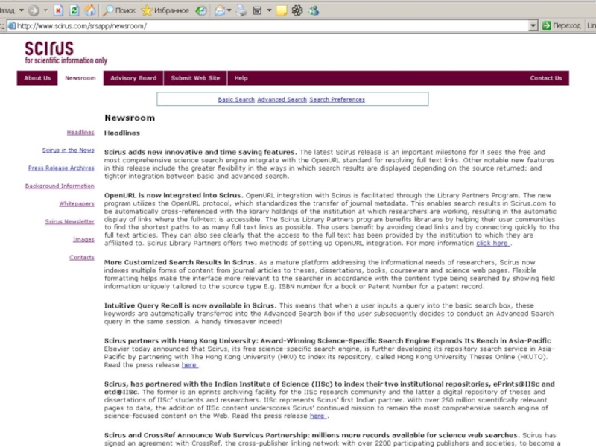Click 'Scirus partners with Hong Kong University' headline

pos(328,341)
